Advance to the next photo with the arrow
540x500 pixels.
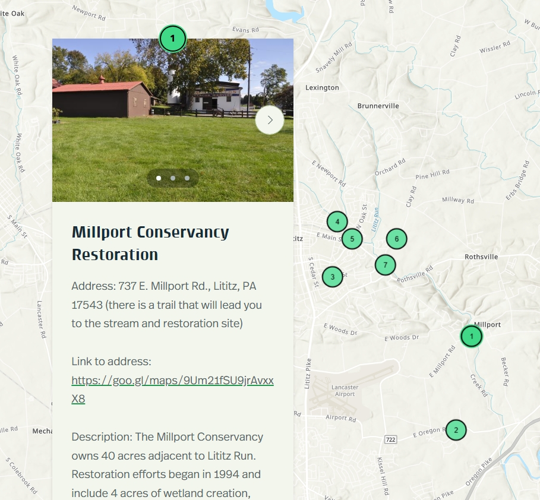point(270,120)
